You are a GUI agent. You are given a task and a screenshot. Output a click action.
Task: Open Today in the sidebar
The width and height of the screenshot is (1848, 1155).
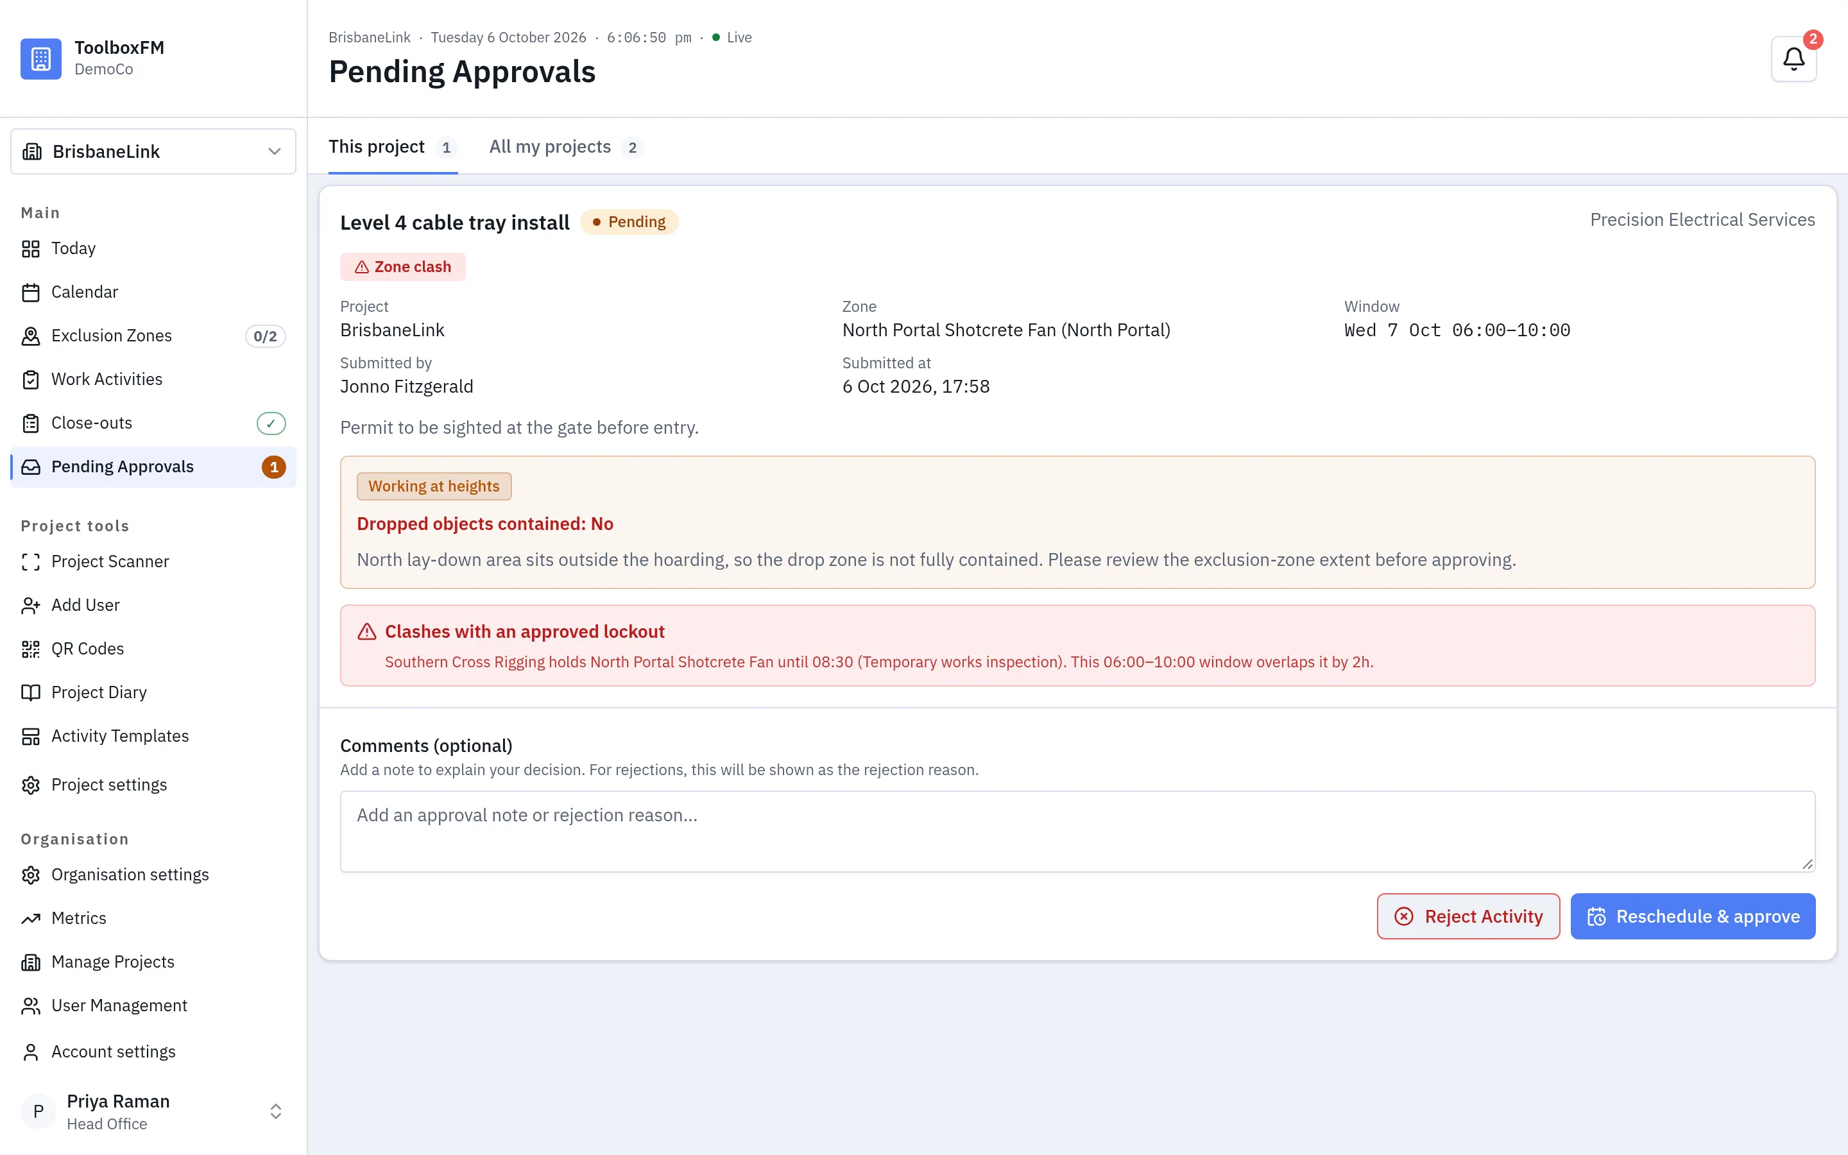click(x=153, y=249)
